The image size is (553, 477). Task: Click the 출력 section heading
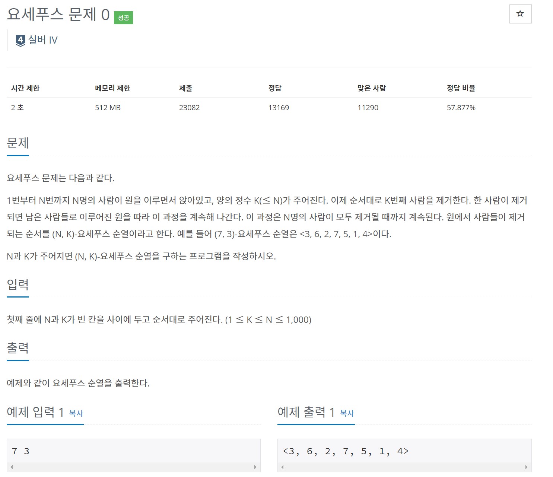(18, 348)
